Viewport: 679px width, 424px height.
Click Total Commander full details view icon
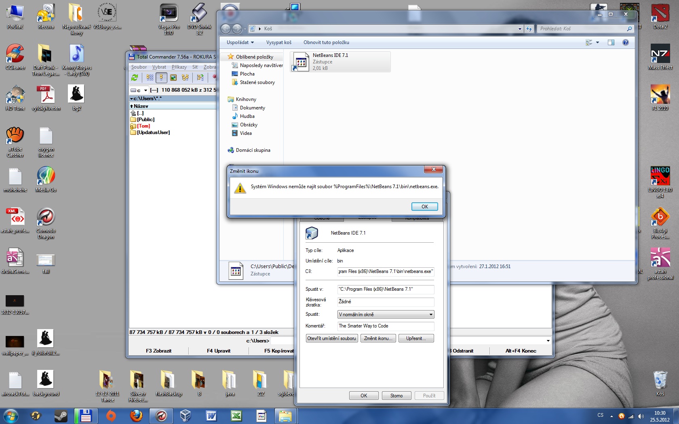pyautogui.click(x=161, y=78)
